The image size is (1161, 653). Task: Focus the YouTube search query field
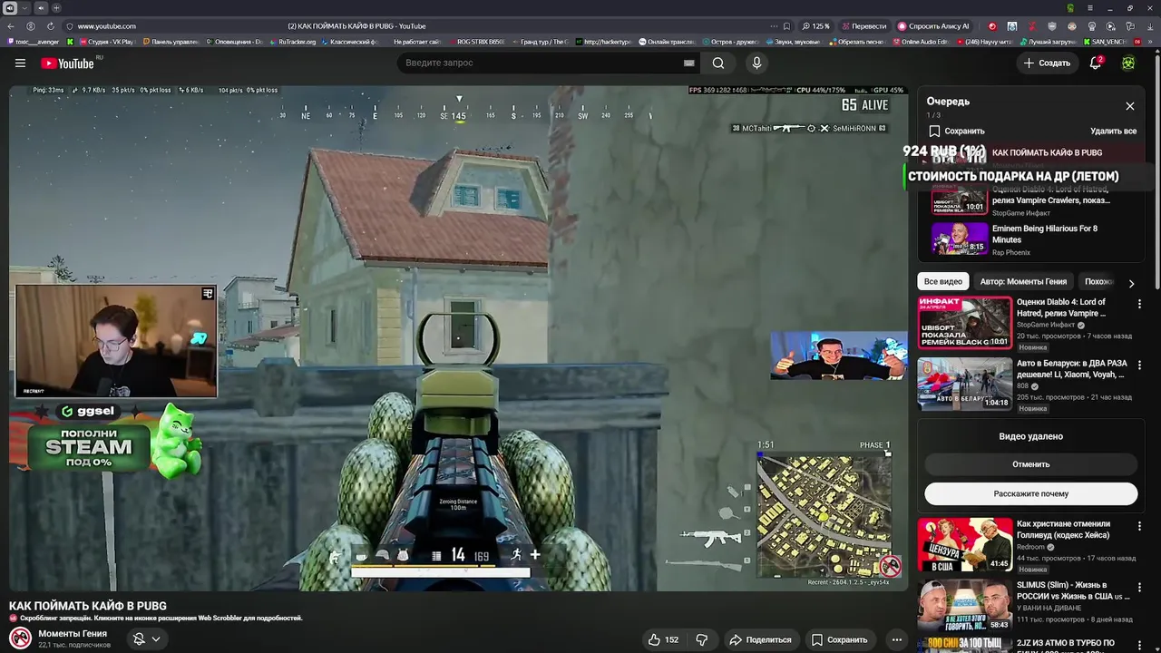[x=541, y=63]
